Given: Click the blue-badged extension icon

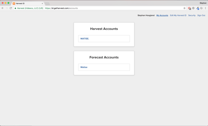Looking at the screenshot, I should click(x=198, y=8).
